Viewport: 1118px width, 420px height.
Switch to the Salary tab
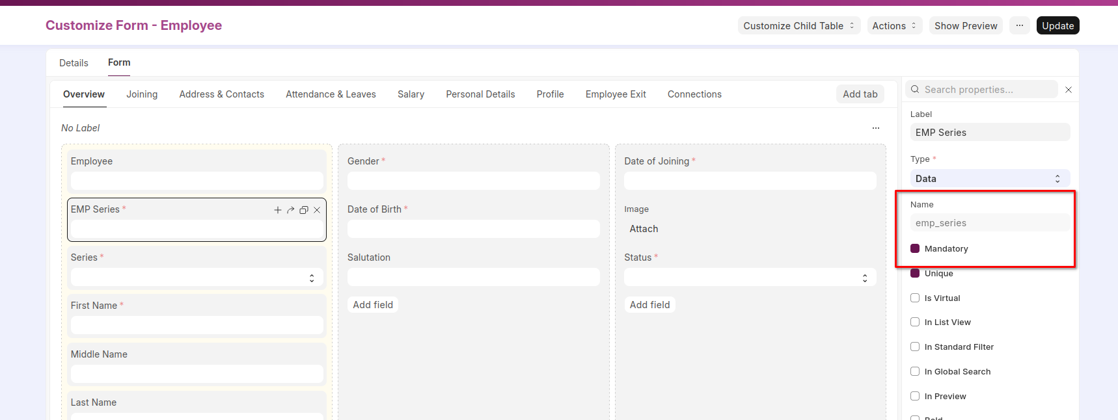(411, 94)
